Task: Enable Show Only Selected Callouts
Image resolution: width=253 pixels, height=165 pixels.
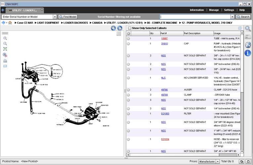Action: pos(130,28)
